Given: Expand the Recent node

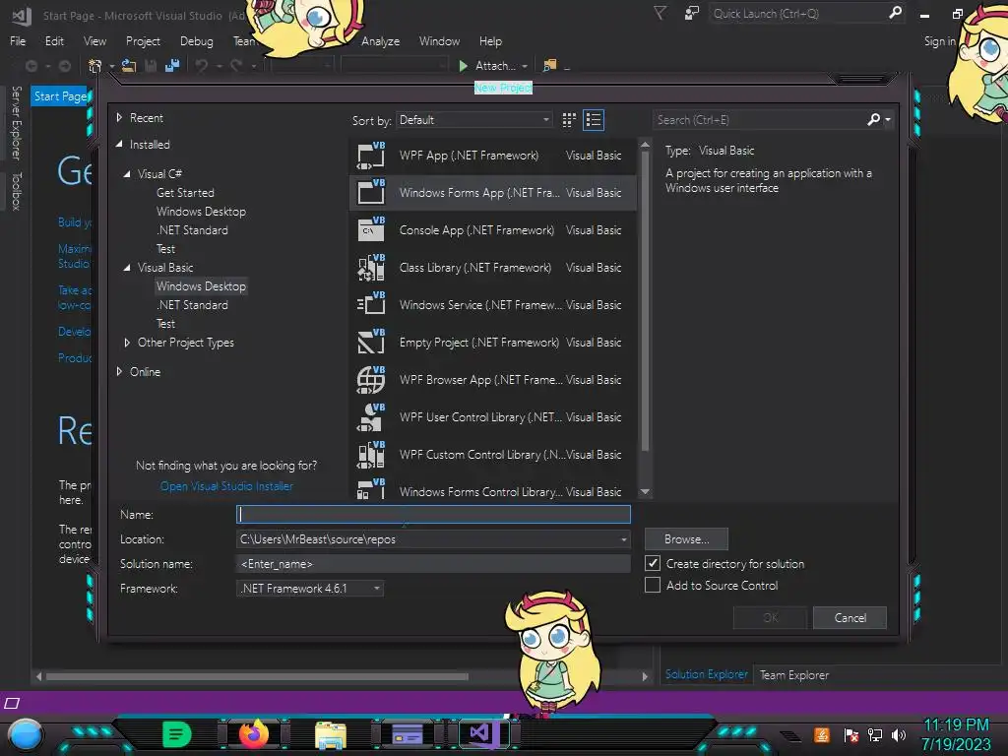Looking at the screenshot, I should (119, 118).
